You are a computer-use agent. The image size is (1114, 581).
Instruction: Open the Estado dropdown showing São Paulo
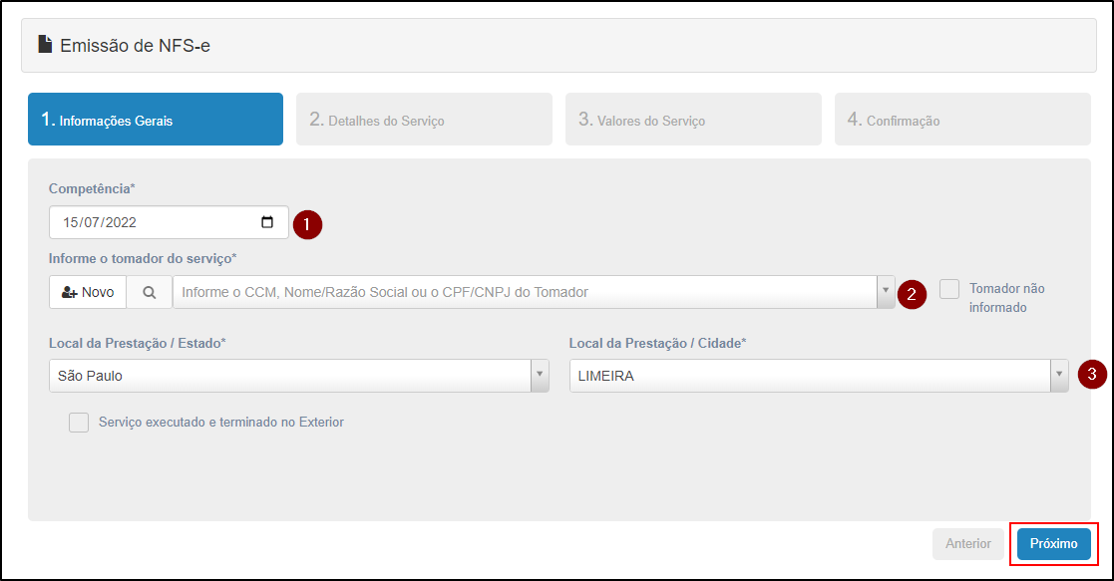299,376
